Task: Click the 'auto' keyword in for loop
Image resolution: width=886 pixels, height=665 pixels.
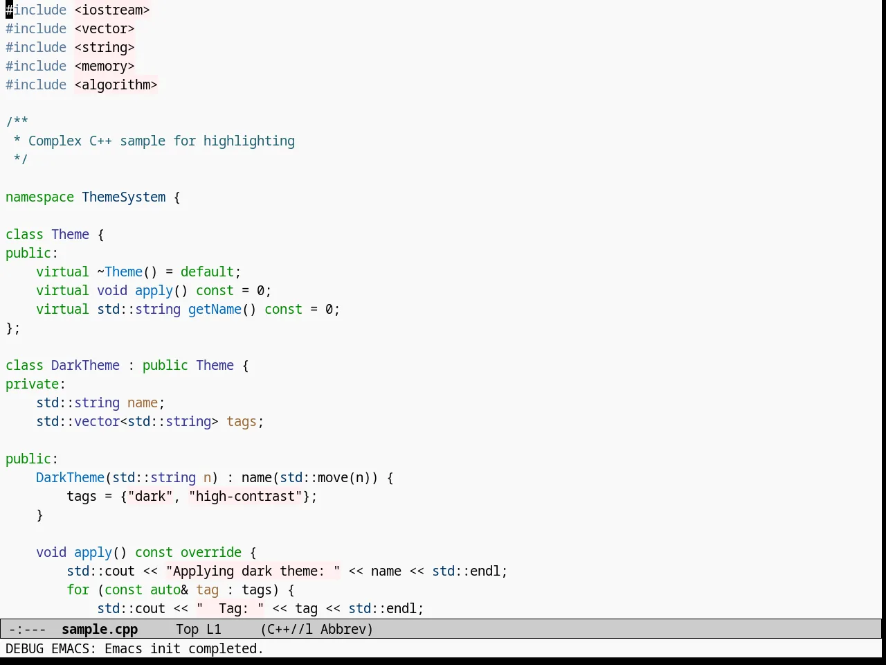Action: click(x=165, y=589)
